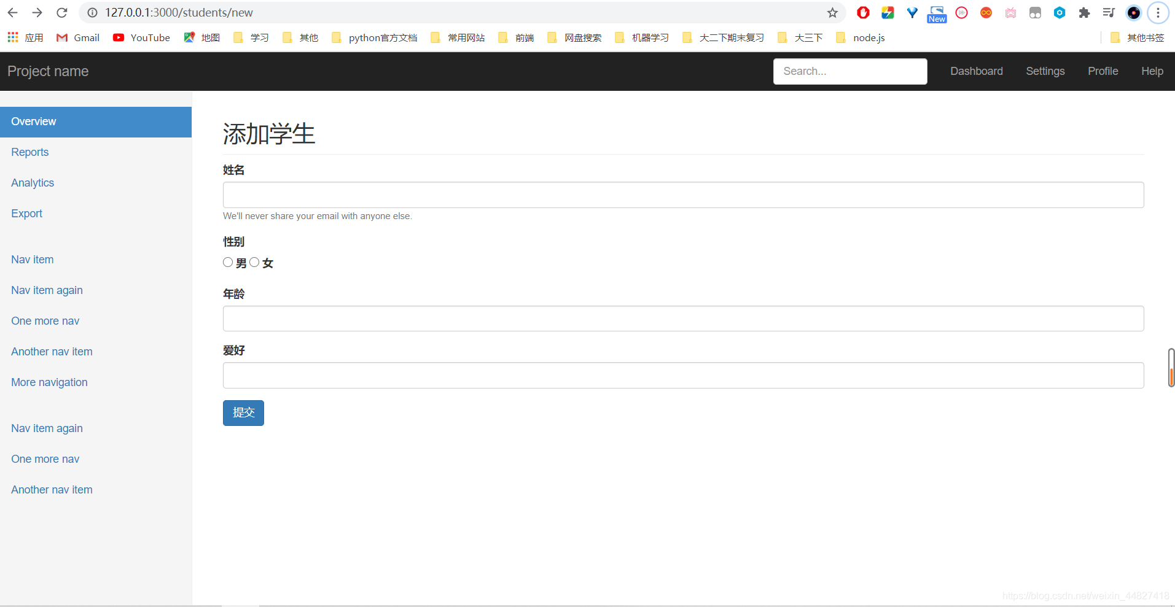Viewport: 1175px width, 607px height.
Task: Open the Extensions puzzle piece icon
Action: tap(1084, 12)
